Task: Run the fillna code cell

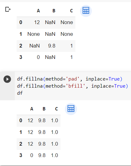Action: [x=7, y=79]
